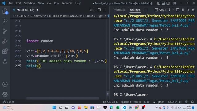Click breadcrumb 2.UBSI folder

22,16
